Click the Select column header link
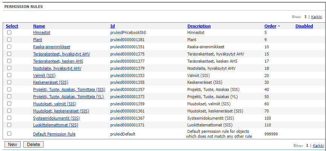 click(x=12, y=26)
